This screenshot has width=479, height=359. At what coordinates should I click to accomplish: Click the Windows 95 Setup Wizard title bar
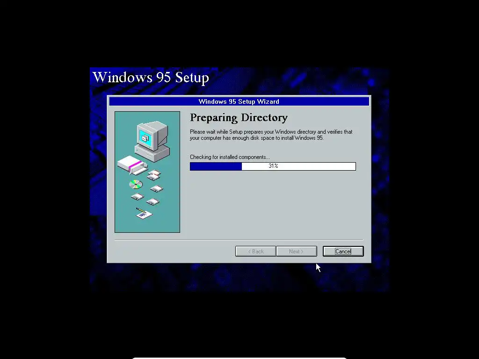point(239,101)
